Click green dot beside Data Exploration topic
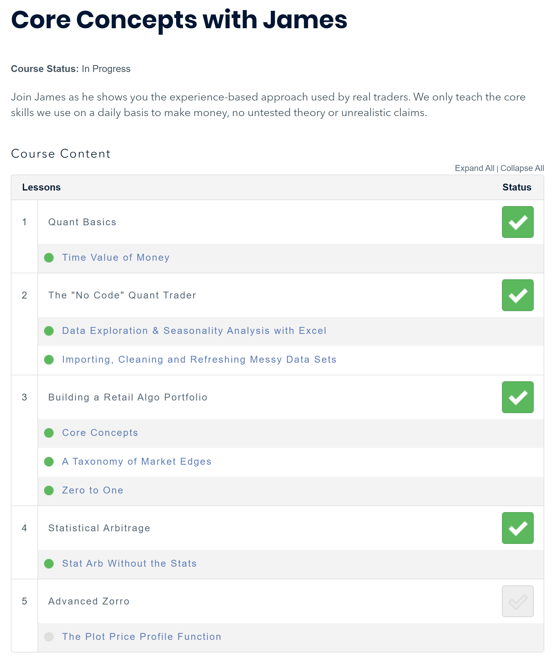Viewport: 558px width, 666px height. tap(49, 331)
